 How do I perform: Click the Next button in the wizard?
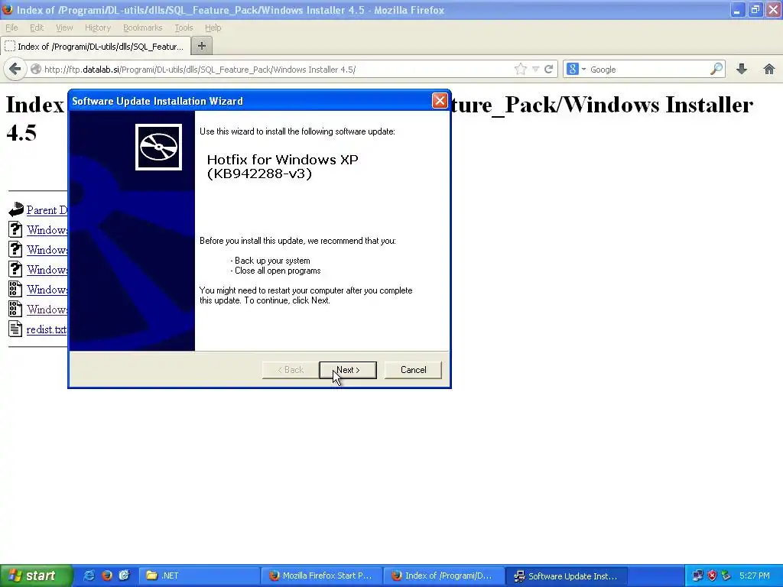(x=348, y=370)
